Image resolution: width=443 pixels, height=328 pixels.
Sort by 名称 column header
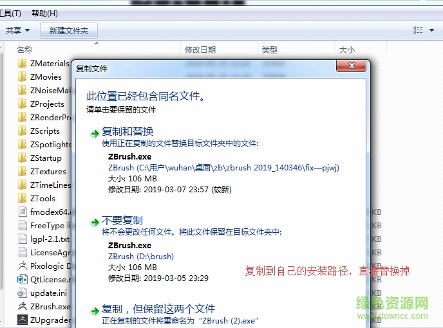(x=24, y=50)
